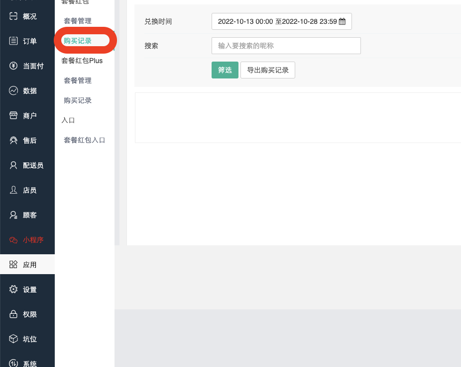Screen dimensions: 461x367
Task: Click the 商户 merchant store icon
Action: 13,116
